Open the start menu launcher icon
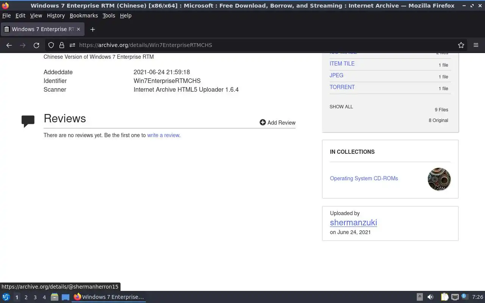The image size is (485, 303). click(6, 297)
